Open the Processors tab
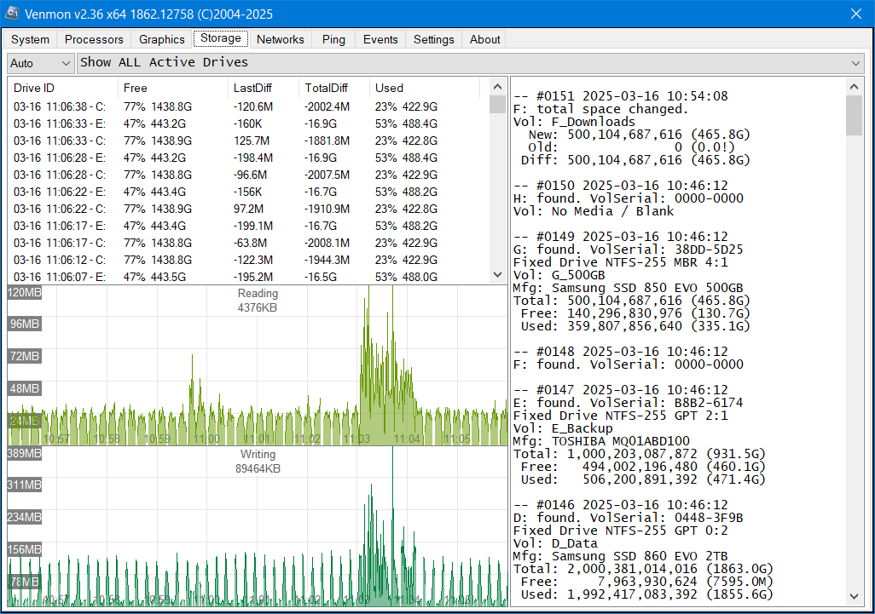875x614 pixels. (x=94, y=39)
